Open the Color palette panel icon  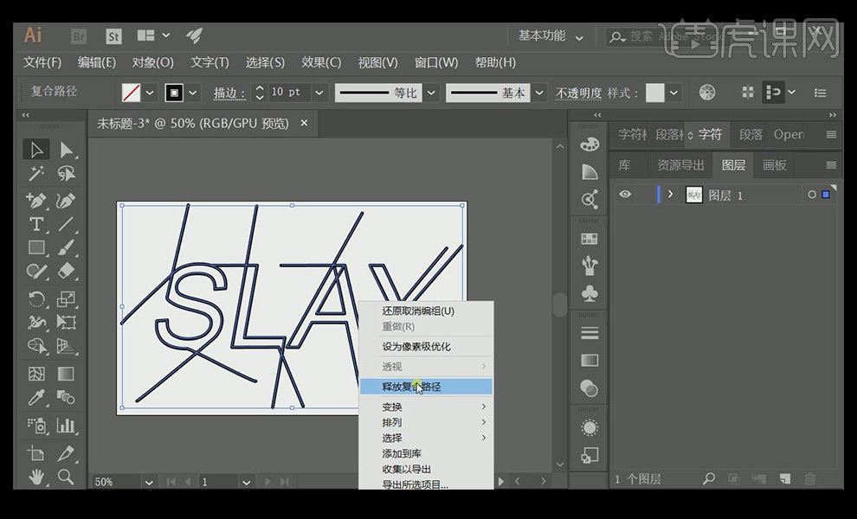coord(590,144)
